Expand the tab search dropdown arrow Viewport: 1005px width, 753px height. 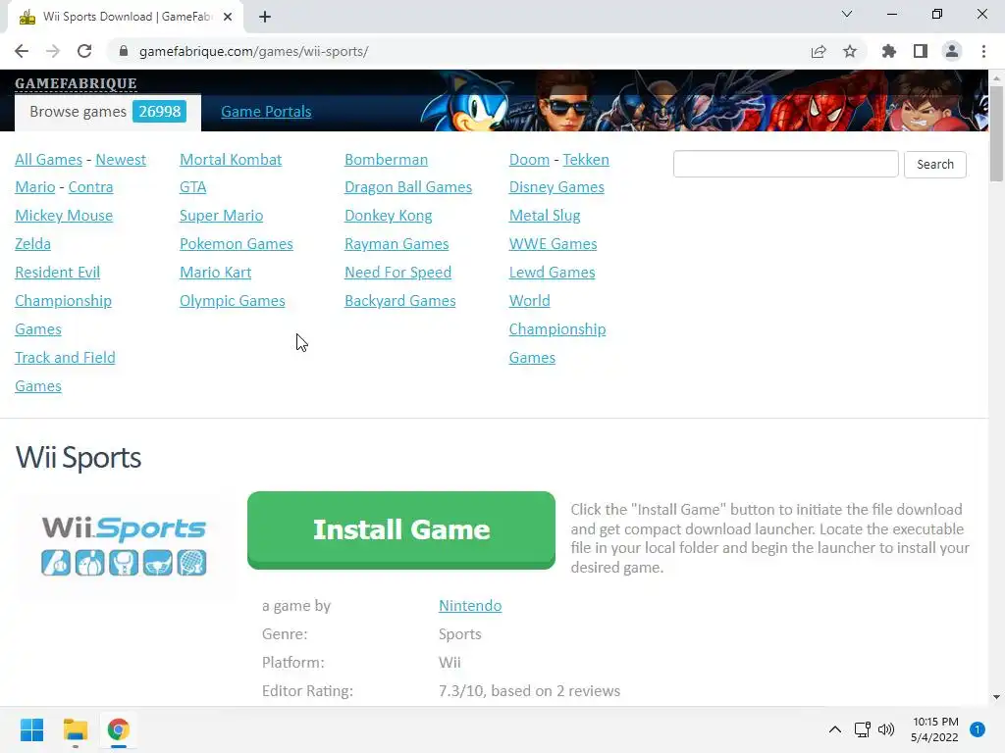tap(847, 14)
